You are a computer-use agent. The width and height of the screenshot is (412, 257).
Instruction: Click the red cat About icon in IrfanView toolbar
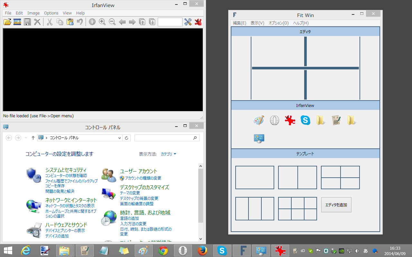(x=198, y=22)
